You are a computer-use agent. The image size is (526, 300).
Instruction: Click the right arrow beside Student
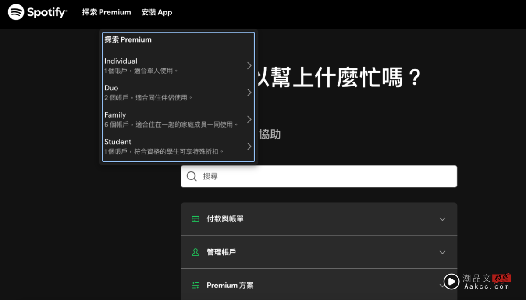coord(249,146)
